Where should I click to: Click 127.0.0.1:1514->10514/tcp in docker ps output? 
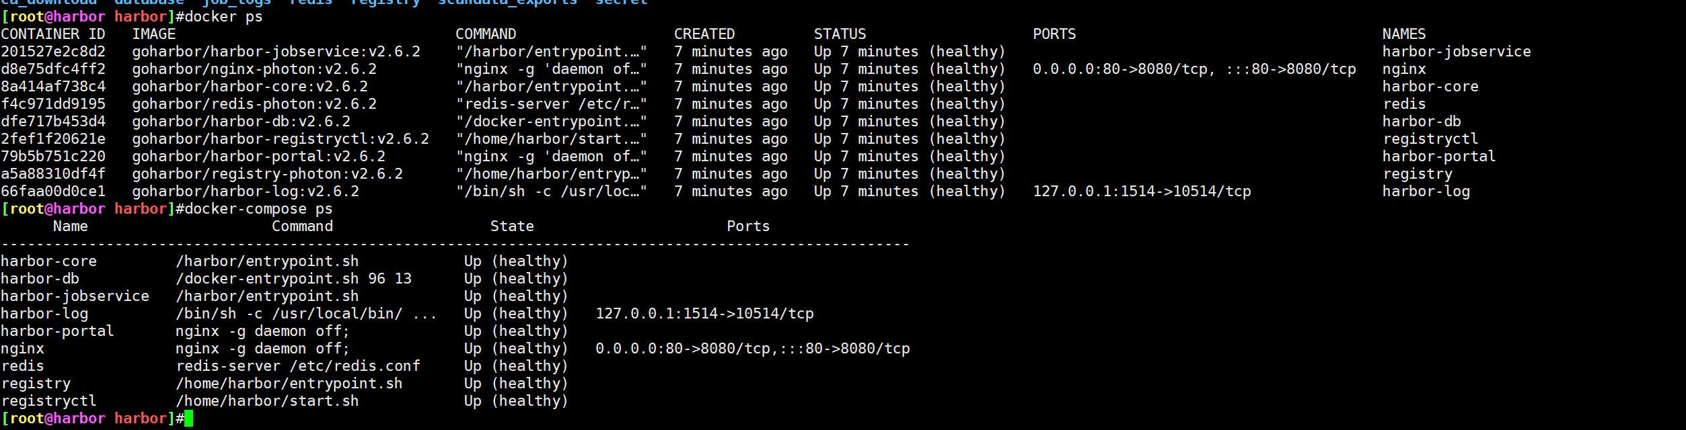1142,191
